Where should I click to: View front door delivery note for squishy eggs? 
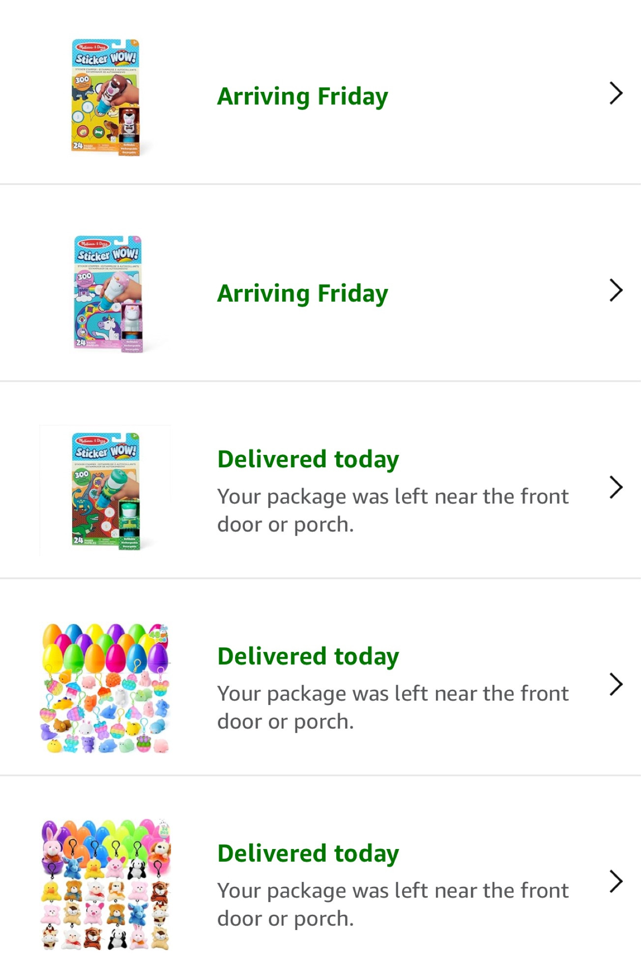[x=392, y=707]
